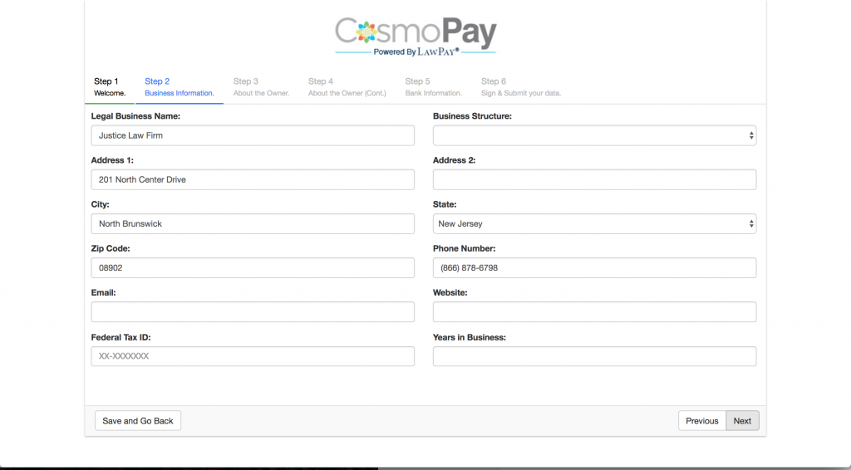Click the Address 2 label text
Screen dimensions: 851x470
click(x=455, y=160)
